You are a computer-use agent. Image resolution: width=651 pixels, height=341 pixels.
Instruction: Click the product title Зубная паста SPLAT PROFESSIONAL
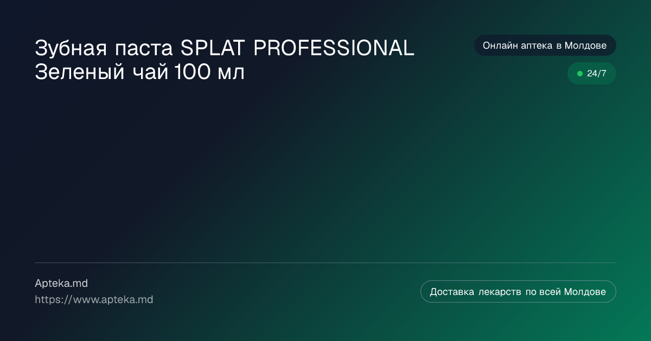point(225,60)
